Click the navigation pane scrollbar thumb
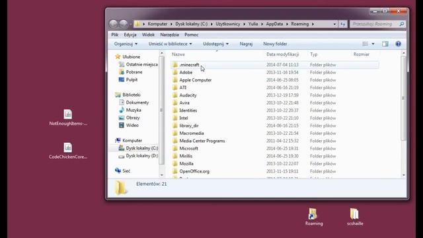The image size is (423, 238). pyautogui.click(x=161, y=110)
